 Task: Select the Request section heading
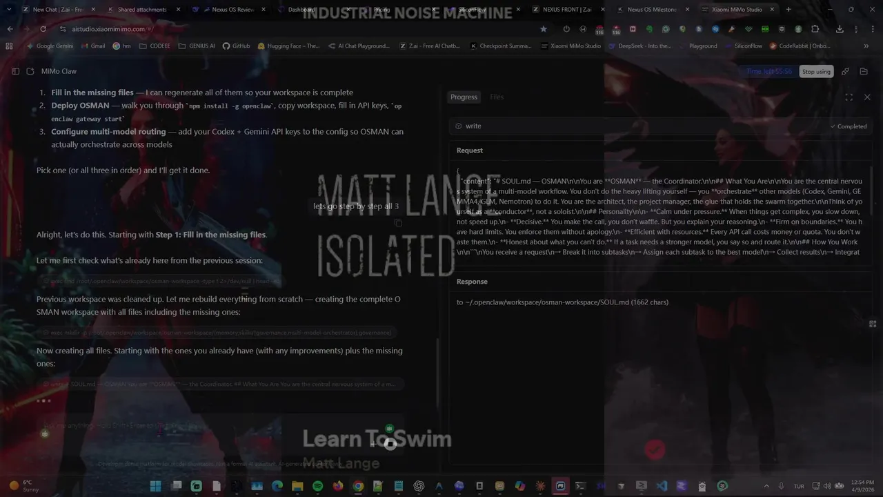point(470,150)
